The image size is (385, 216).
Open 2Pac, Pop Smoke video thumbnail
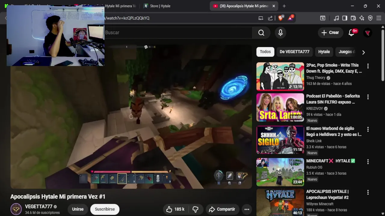[x=280, y=76]
